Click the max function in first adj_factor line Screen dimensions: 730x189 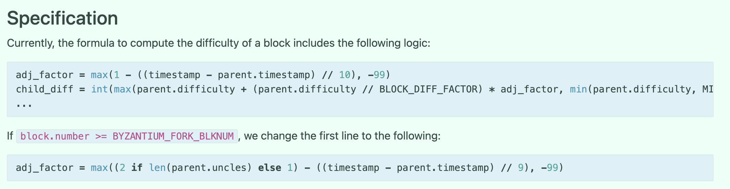click(99, 75)
